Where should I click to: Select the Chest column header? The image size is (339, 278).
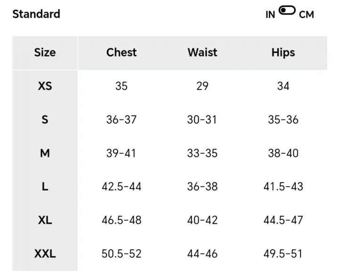[x=121, y=53]
